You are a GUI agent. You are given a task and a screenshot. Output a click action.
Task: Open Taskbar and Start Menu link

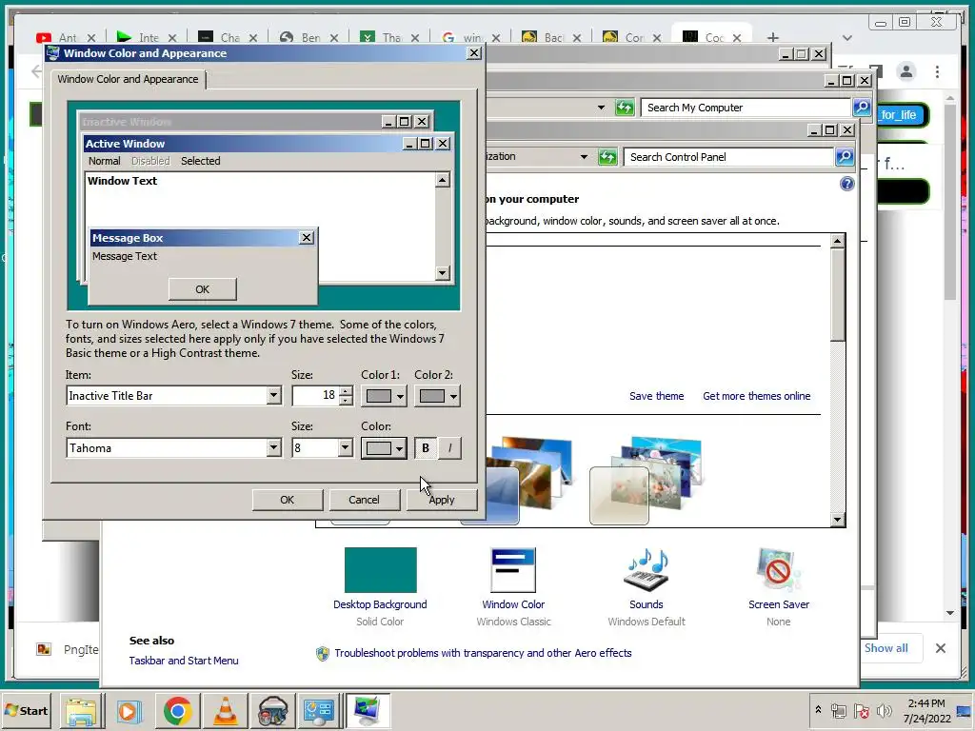click(184, 661)
